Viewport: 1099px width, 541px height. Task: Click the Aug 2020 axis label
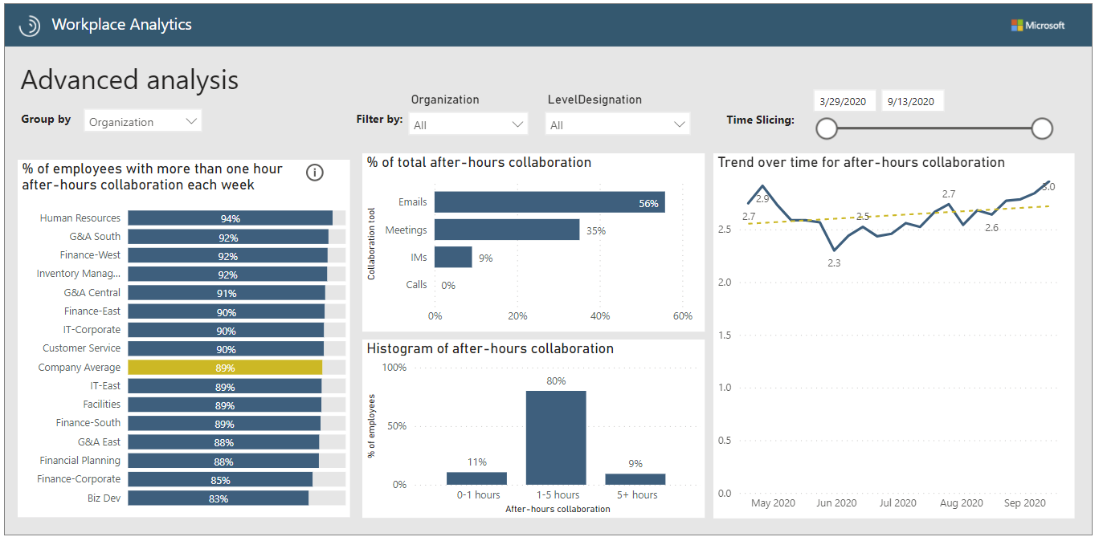point(961,503)
